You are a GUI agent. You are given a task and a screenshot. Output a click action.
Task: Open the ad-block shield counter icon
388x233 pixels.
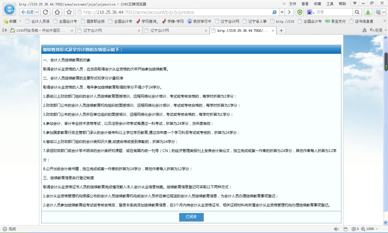tap(355, 229)
